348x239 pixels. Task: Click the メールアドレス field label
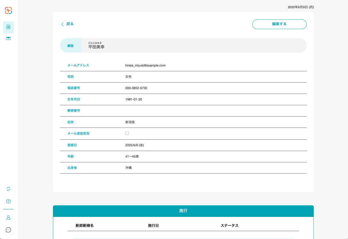78,65
